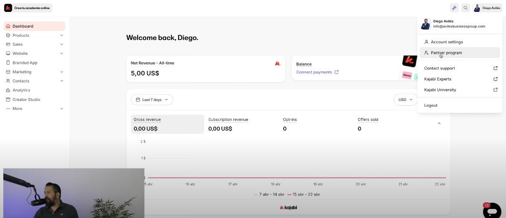Image resolution: width=506 pixels, height=218 pixels.
Task: Collapse the revenue chart chevron
Action: point(439,123)
